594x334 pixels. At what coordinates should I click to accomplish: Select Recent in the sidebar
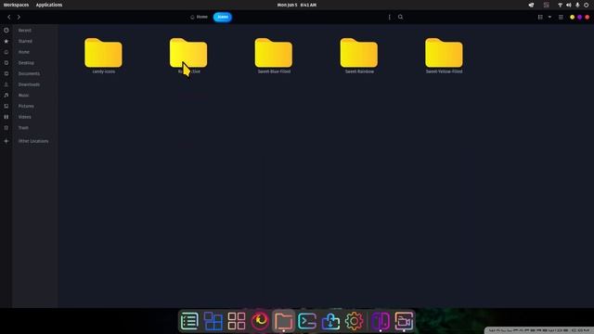tap(25, 31)
